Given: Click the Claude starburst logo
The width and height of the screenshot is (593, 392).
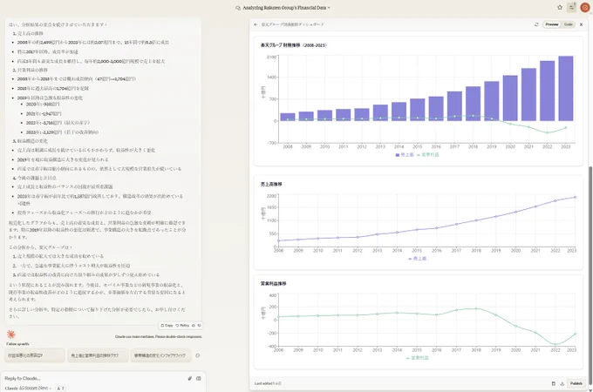Looking at the screenshot, I should pos(11,335).
